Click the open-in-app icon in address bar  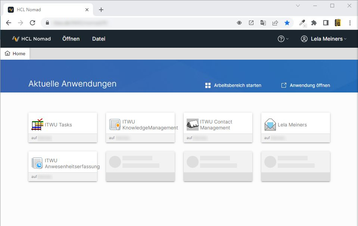251,23
